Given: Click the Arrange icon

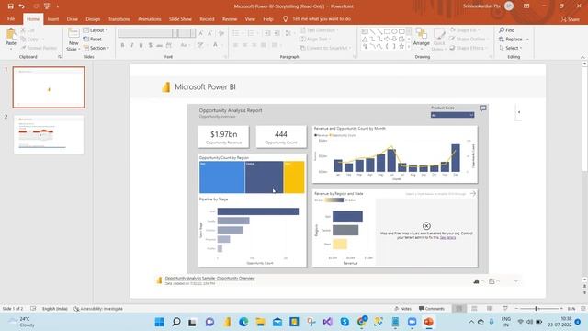Looking at the screenshot, I should click(x=422, y=34).
